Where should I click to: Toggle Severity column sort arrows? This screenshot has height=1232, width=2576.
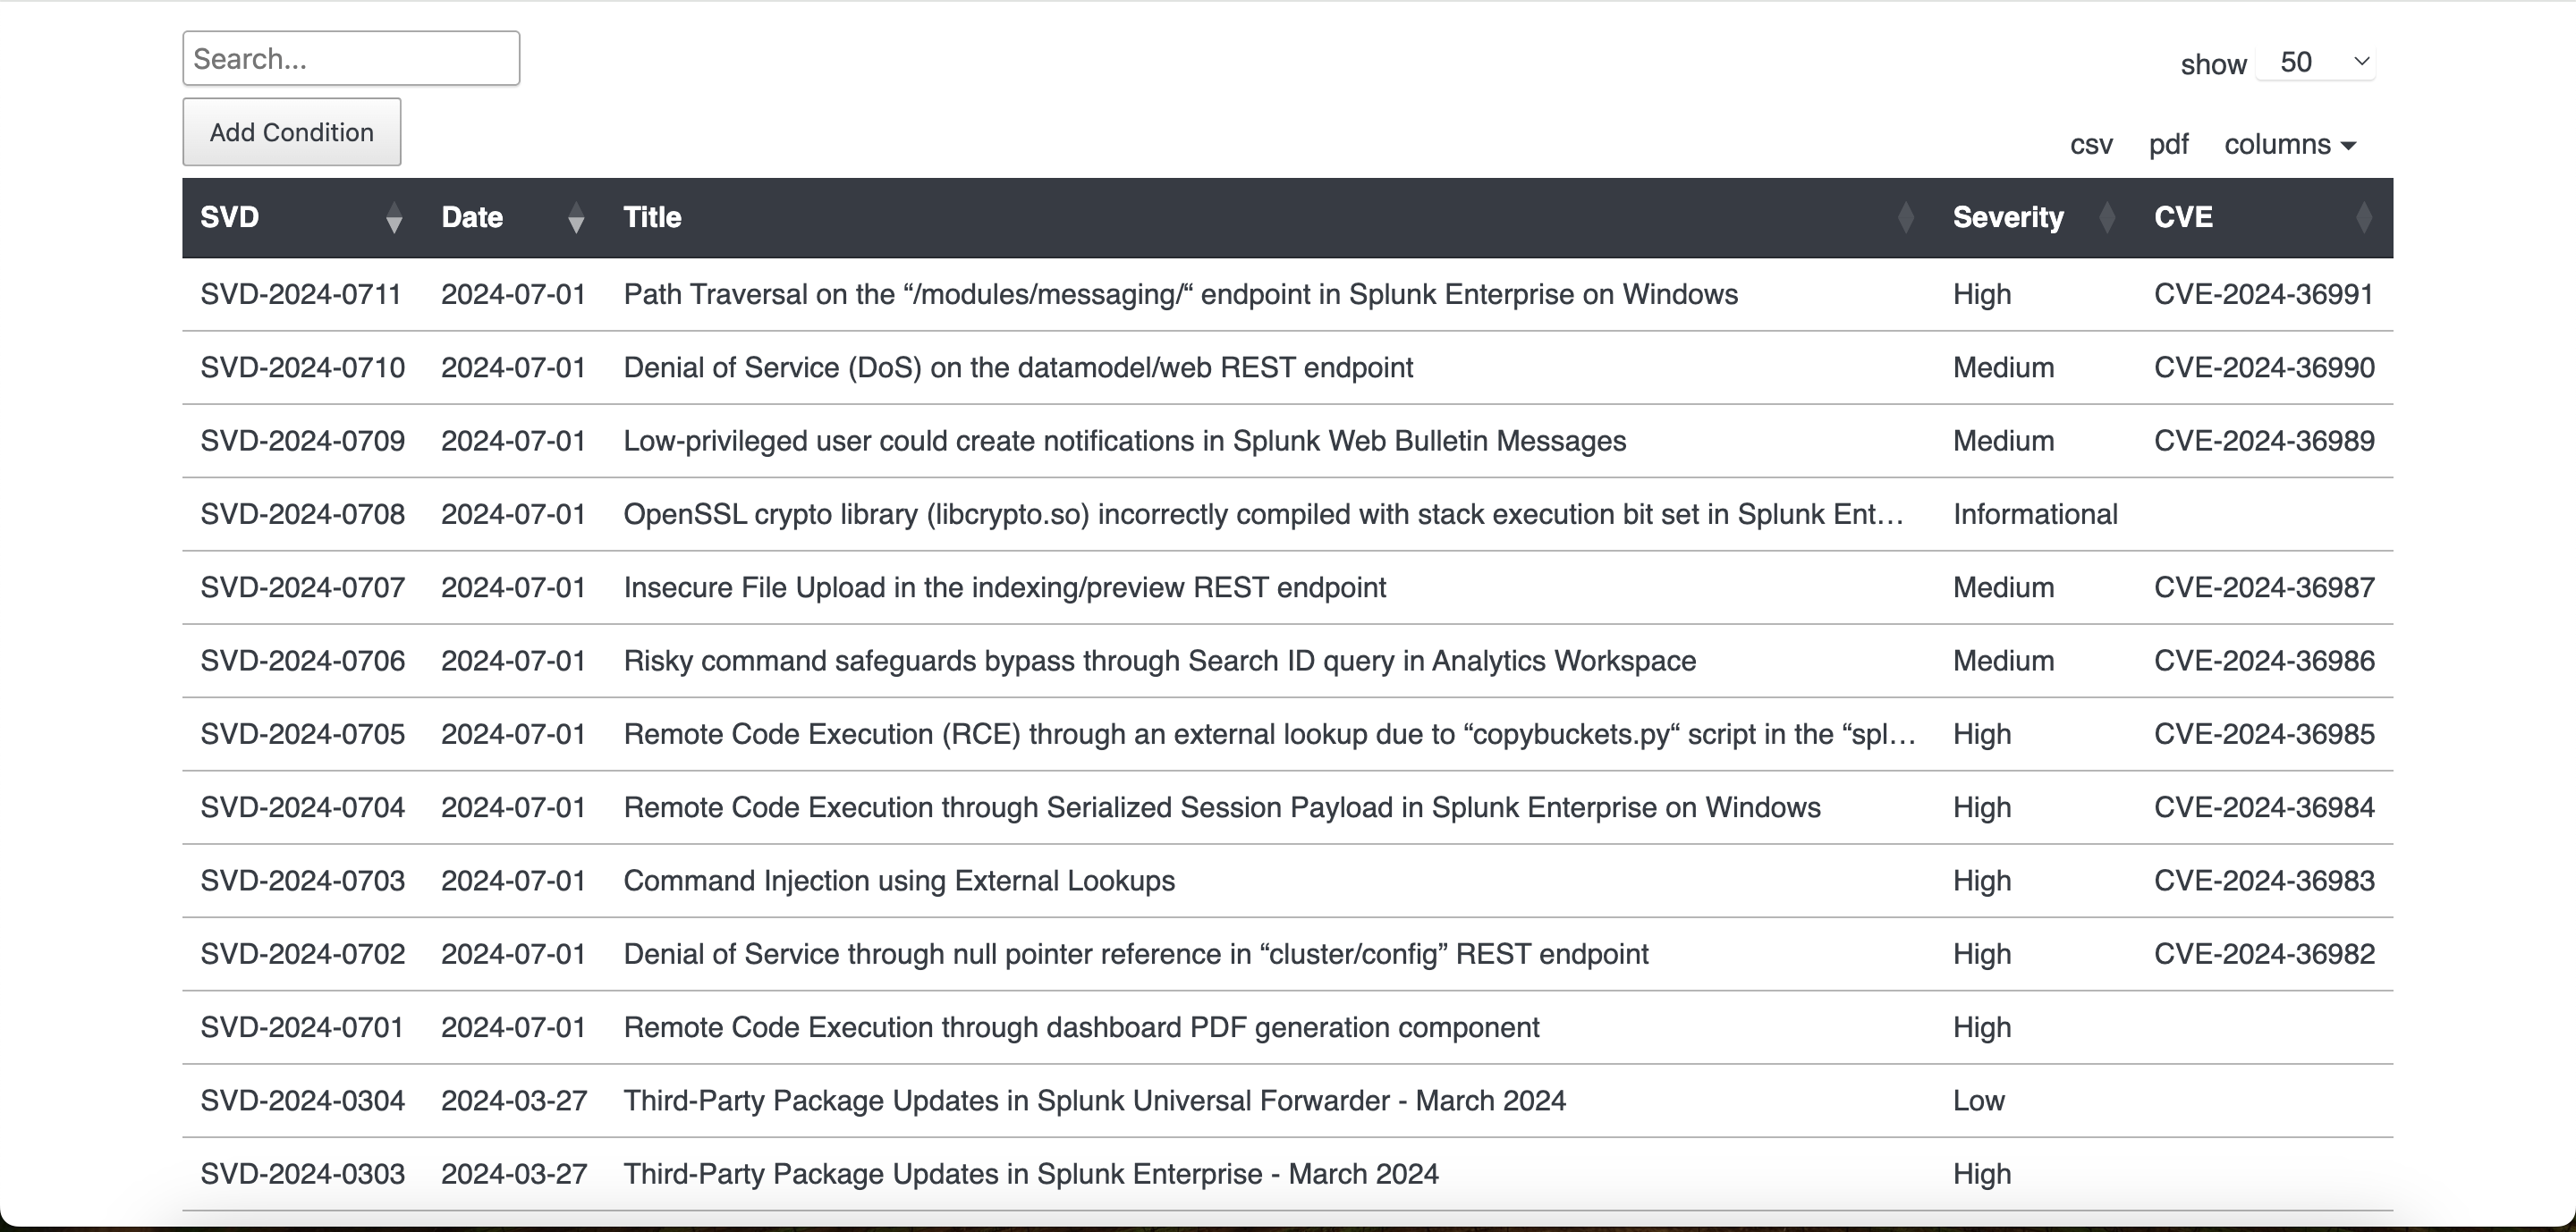click(x=2106, y=218)
